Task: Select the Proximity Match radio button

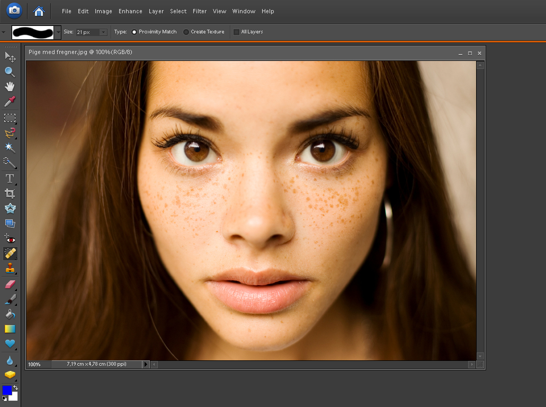Action: coord(134,32)
